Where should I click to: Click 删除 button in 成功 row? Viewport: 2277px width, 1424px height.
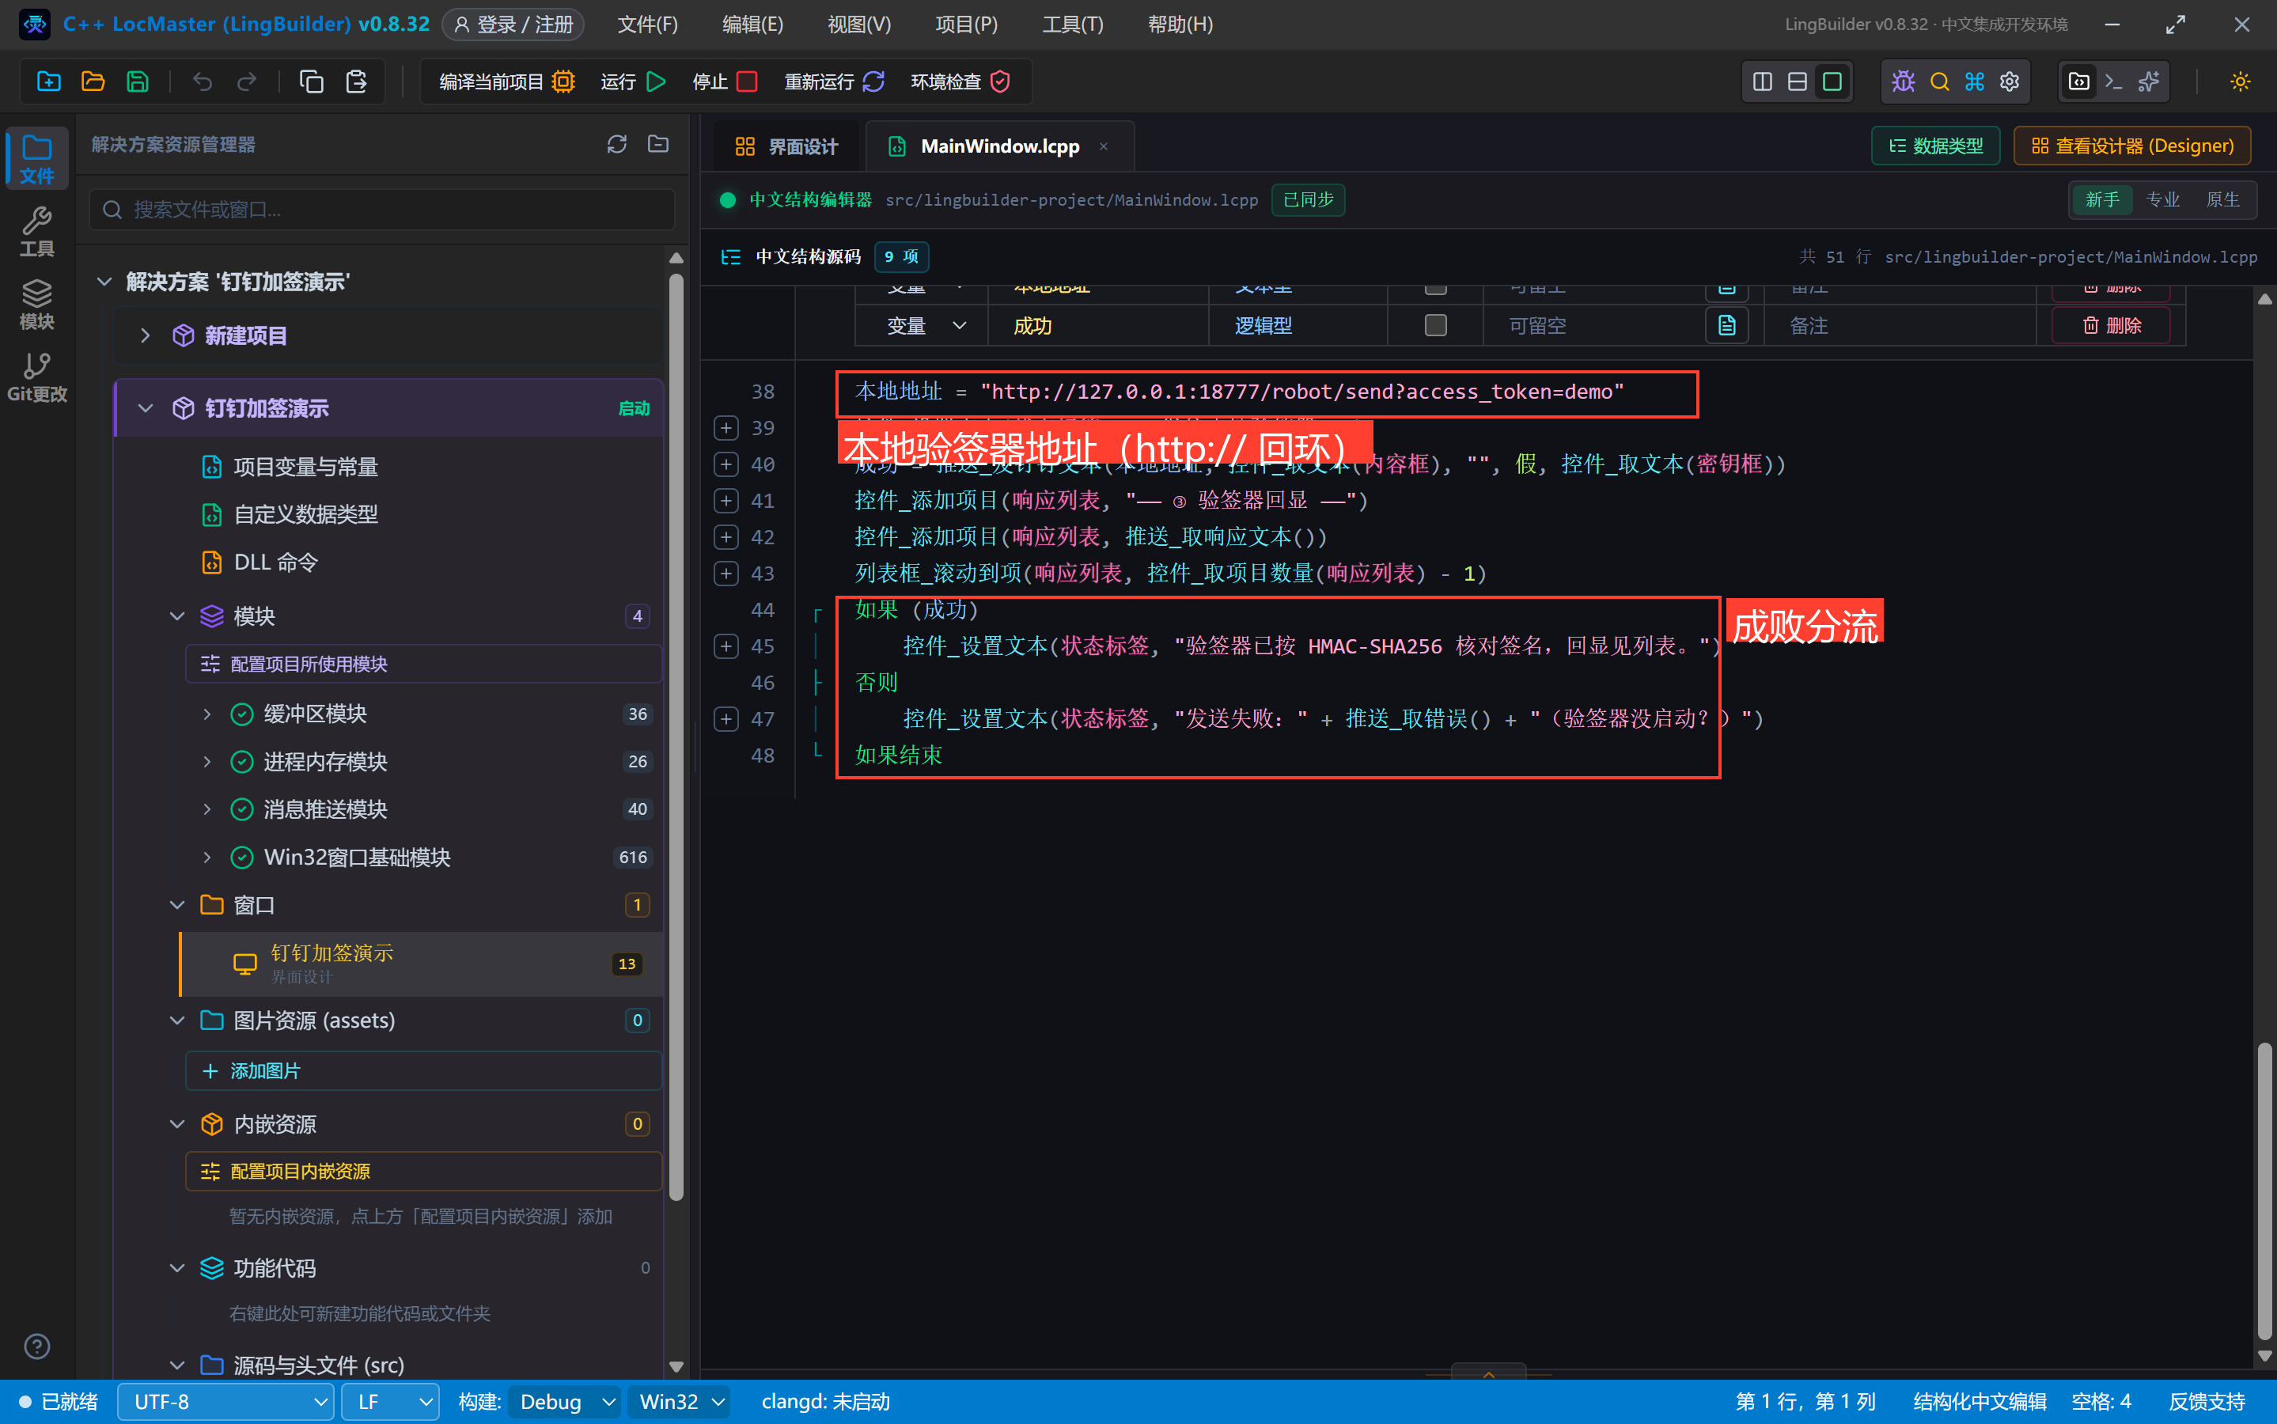(x=2112, y=326)
